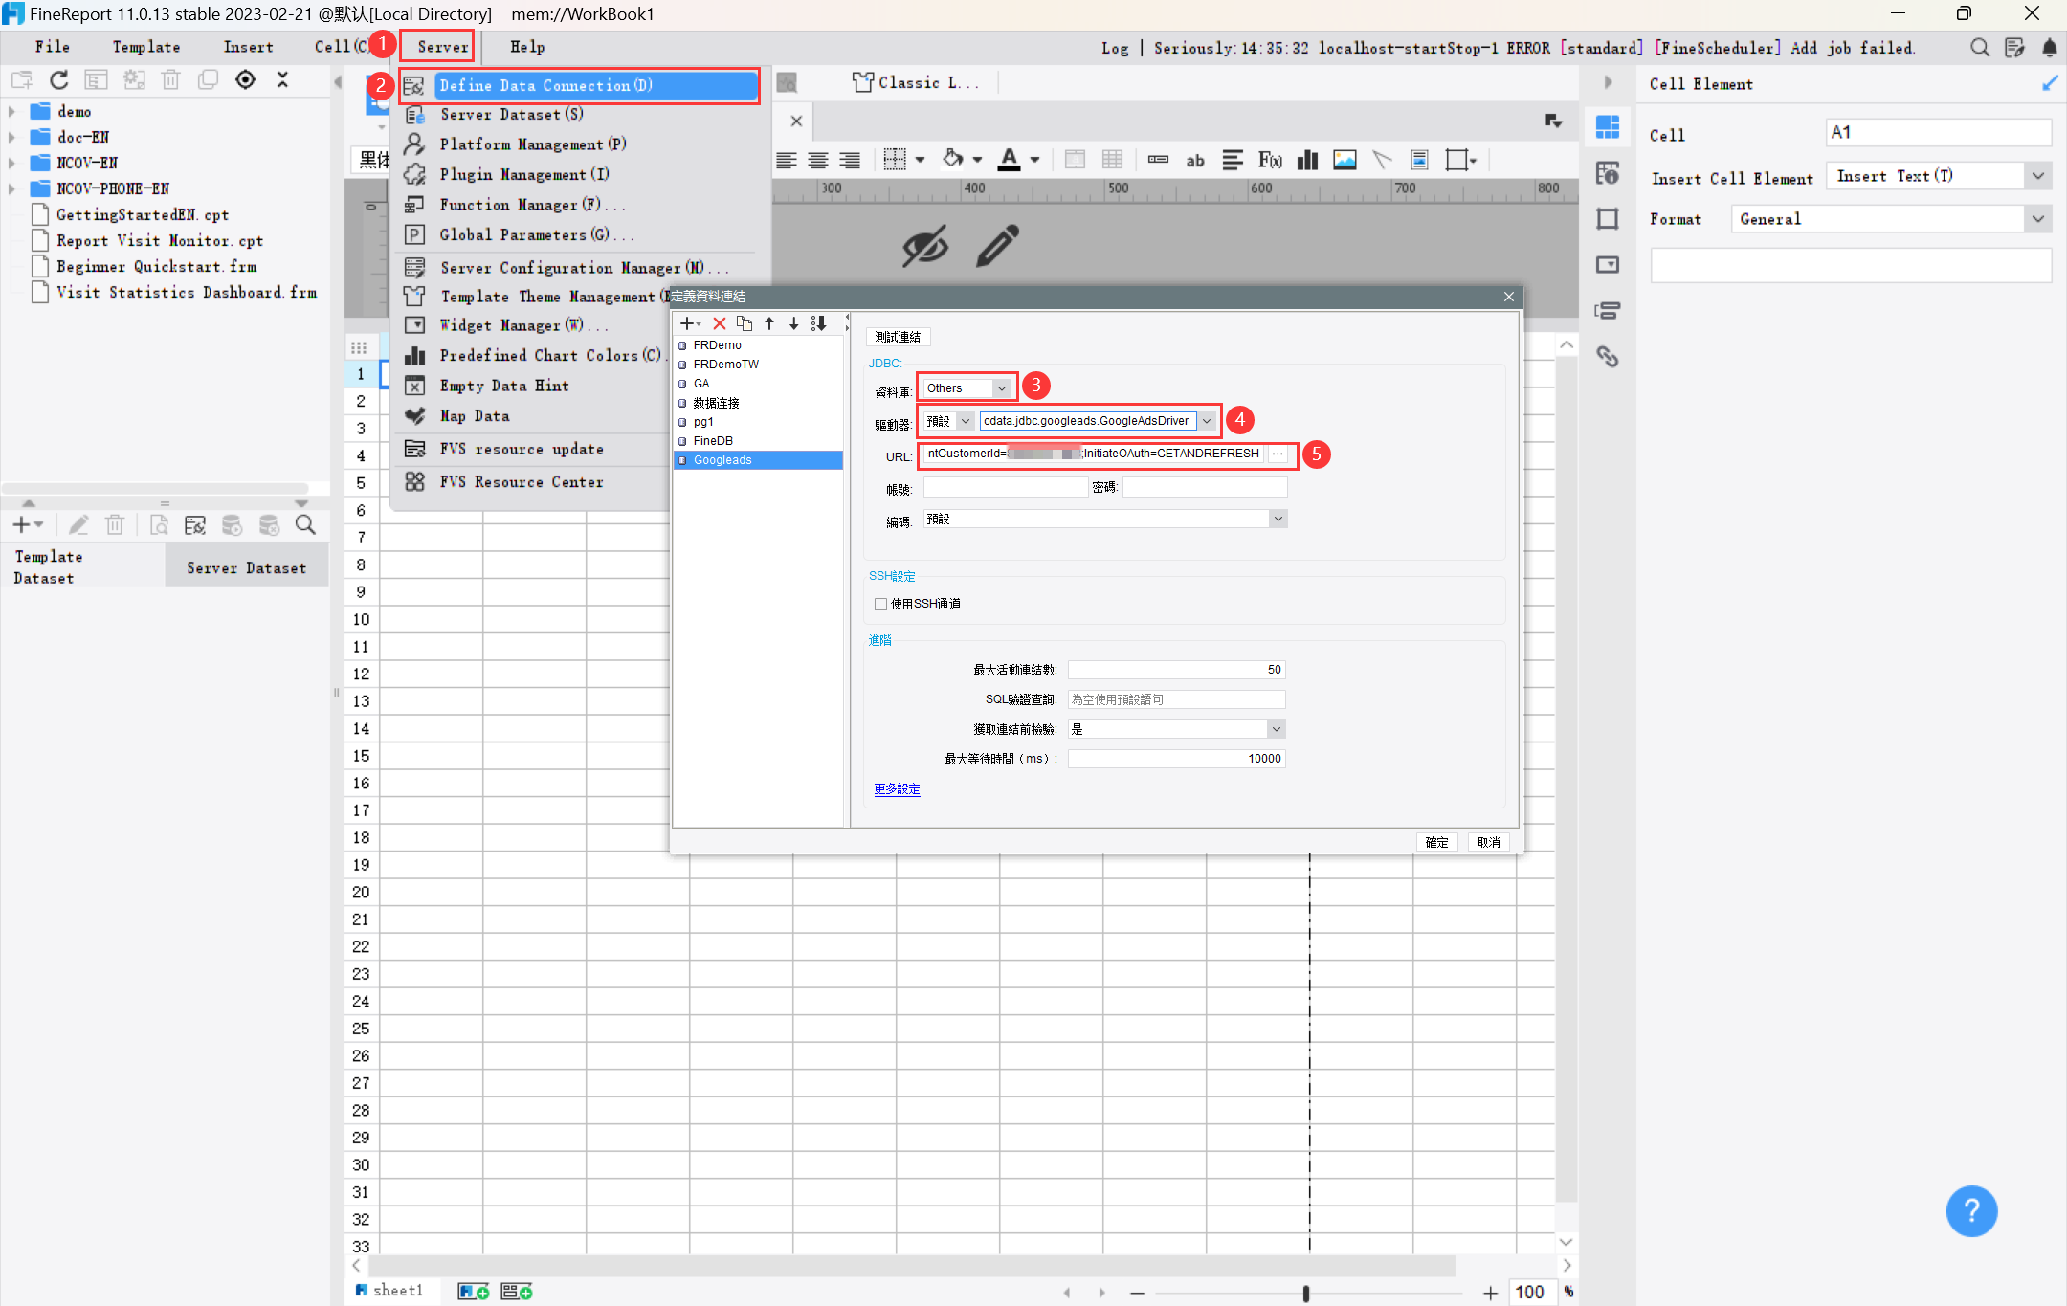This screenshot has height=1306, width=2067.
Task: Enable center text alignment
Action: point(818,160)
